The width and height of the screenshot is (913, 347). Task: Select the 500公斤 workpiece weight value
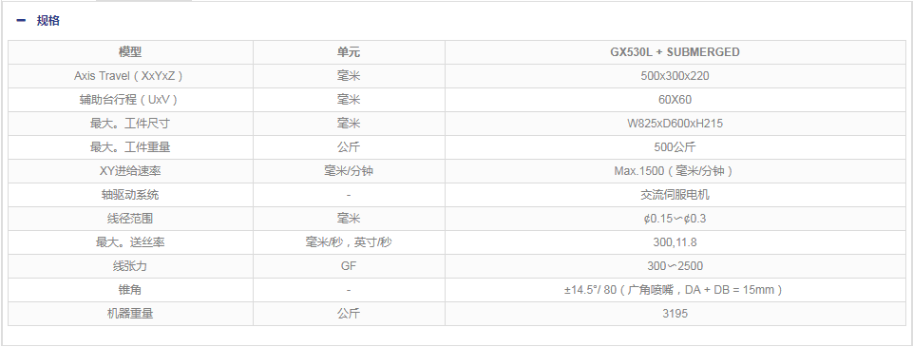click(675, 147)
